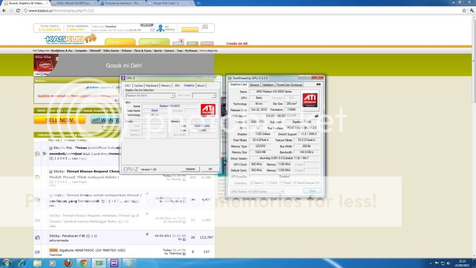Viewport: 476px width, 268px height.
Task: Open 'Gigabyte HD6870SOC (GV-R687SO-1GD)' thread
Action: tap(92, 250)
